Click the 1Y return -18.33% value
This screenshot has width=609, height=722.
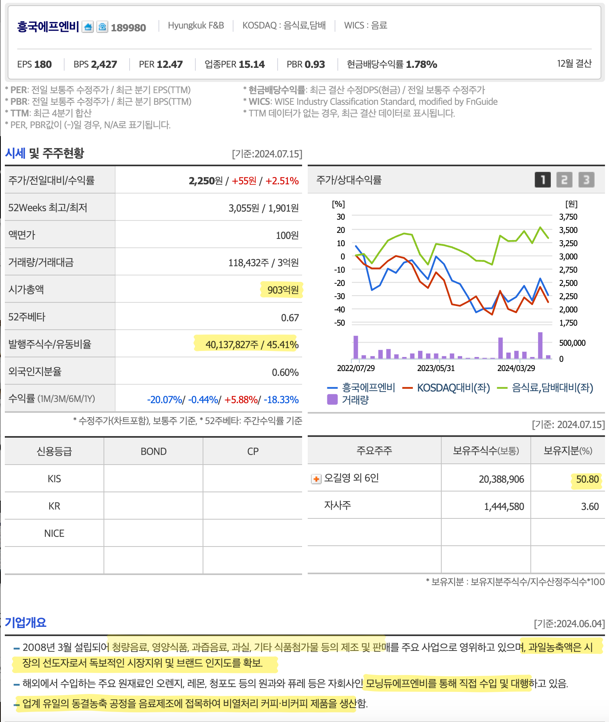[281, 400]
